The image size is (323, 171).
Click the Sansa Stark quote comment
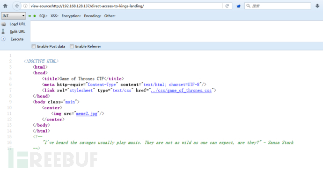(168, 142)
